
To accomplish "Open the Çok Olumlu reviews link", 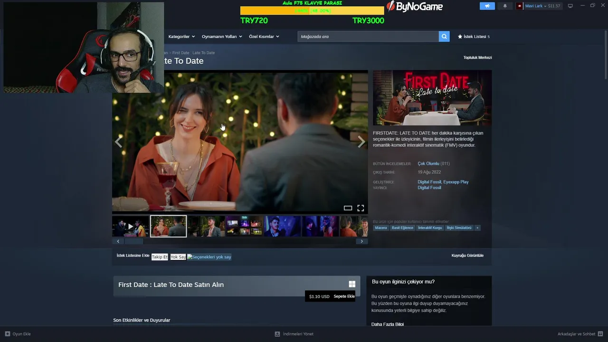I will (428, 164).
